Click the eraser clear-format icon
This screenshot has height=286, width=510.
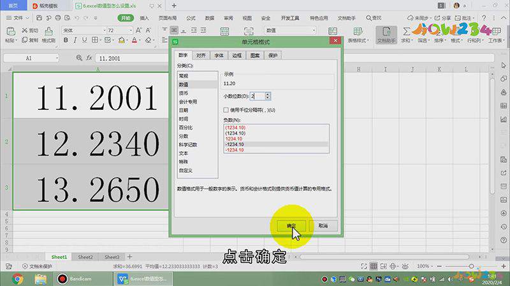[x=148, y=40]
